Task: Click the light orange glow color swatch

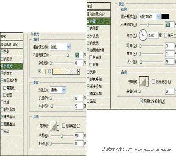Action: pyautogui.click(x=44, y=71)
